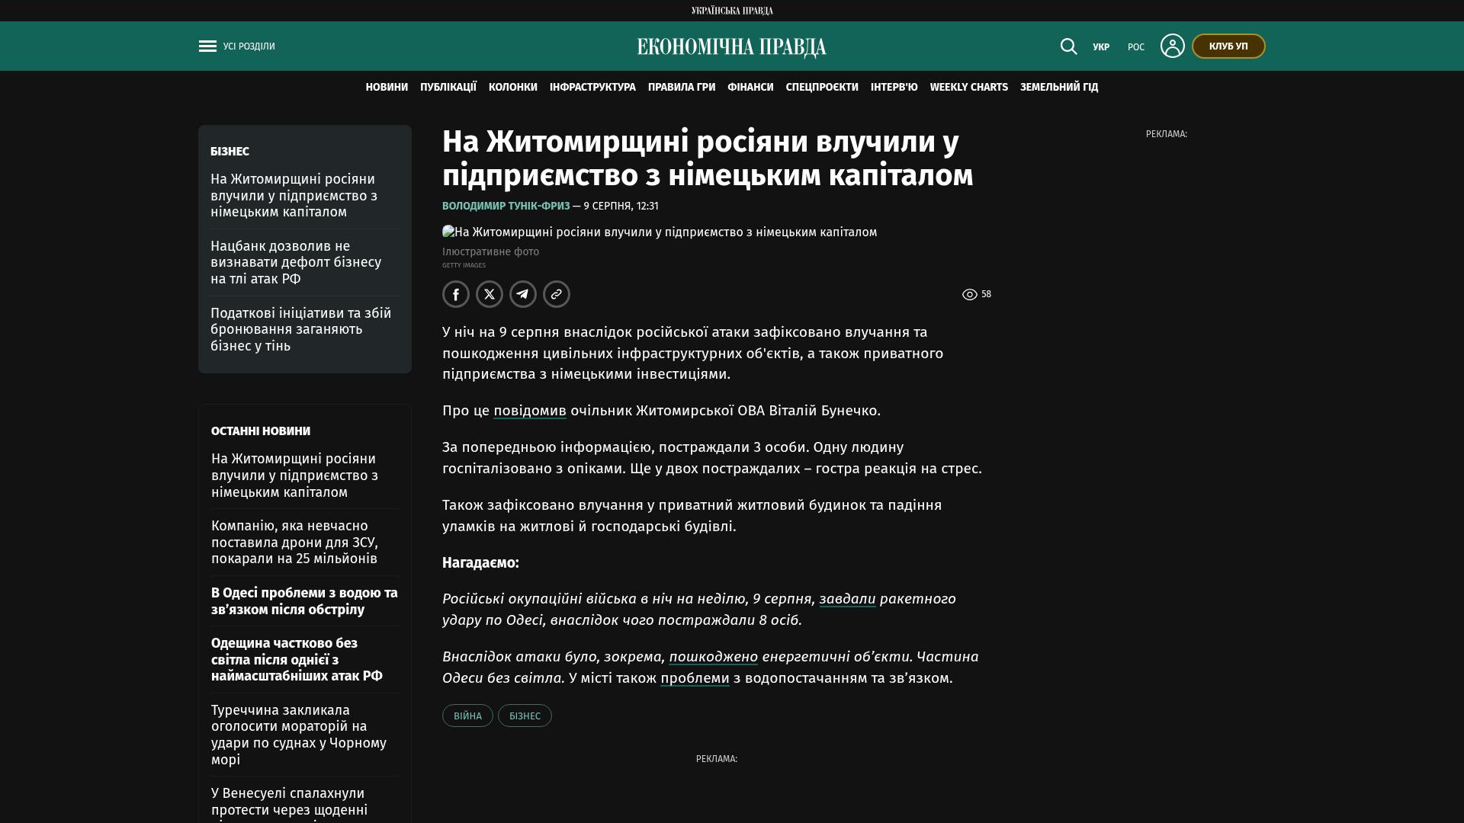Click the Getty Images credit
Viewport: 1464px width, 823px height.
pos(464,266)
